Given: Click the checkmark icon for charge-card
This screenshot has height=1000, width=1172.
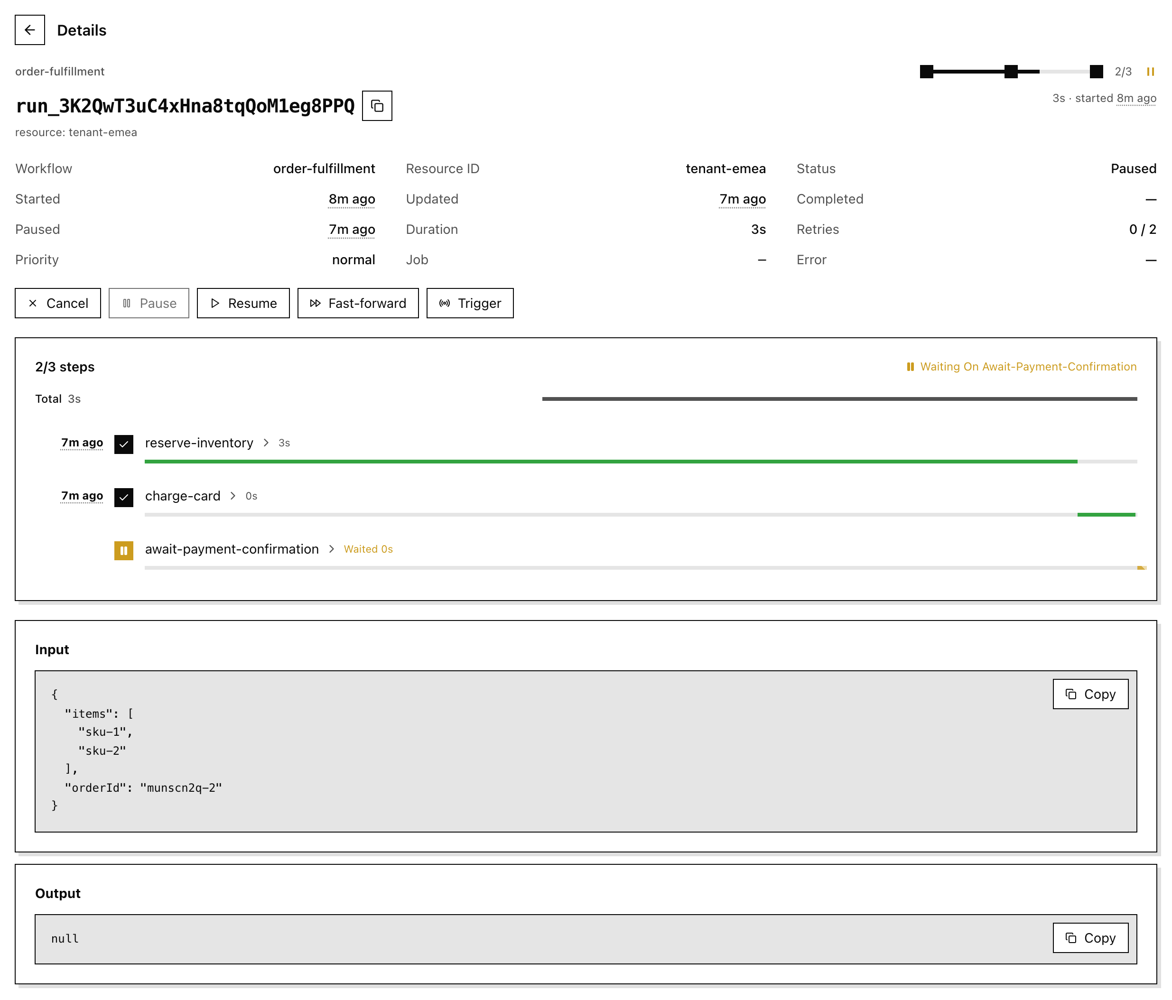Looking at the screenshot, I should coord(124,497).
